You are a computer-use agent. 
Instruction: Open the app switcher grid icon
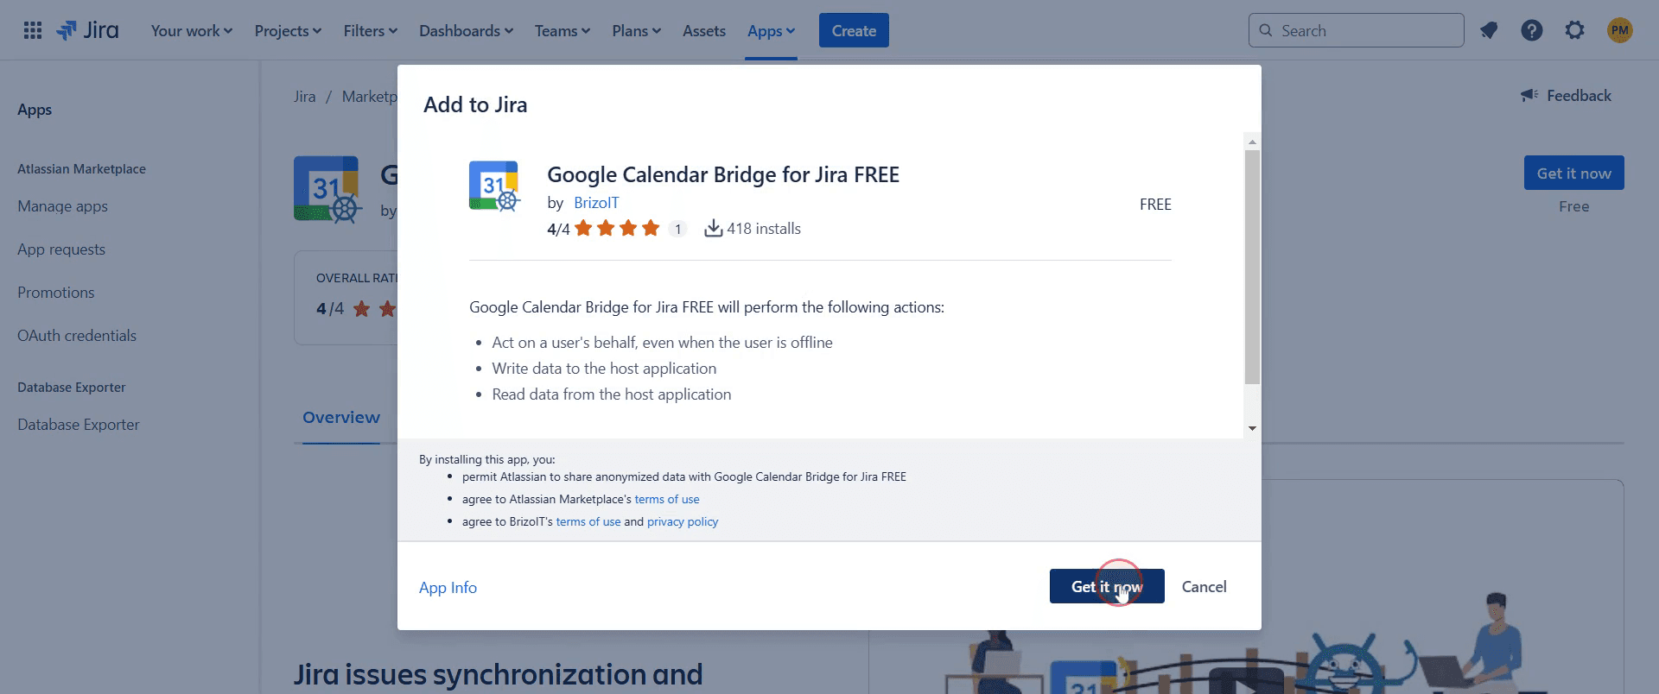33,31
